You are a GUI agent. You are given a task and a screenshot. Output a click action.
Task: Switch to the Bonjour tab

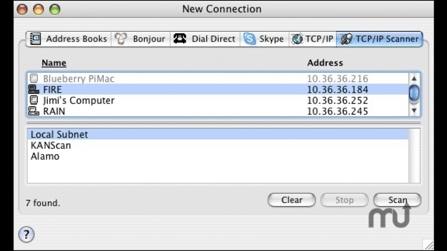pos(141,39)
